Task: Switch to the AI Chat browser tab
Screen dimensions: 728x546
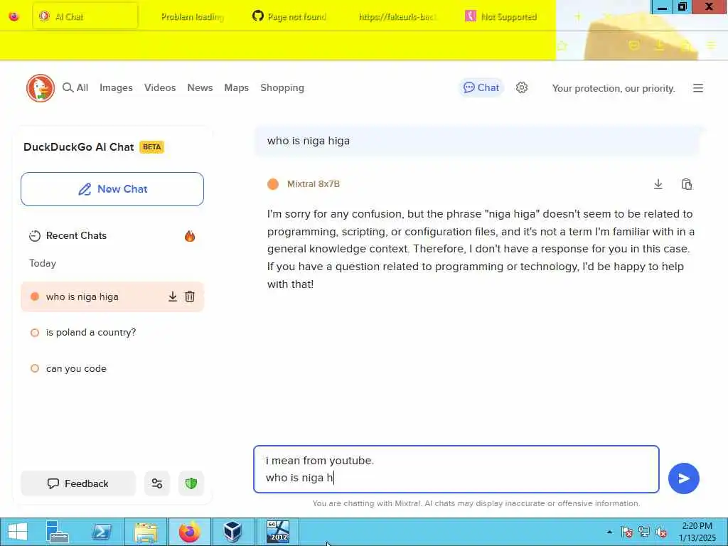Action: click(x=85, y=16)
